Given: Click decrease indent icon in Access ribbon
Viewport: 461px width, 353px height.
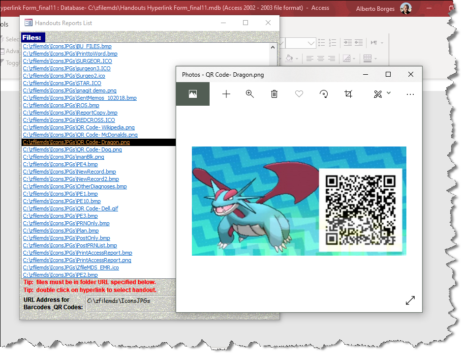Looking at the screenshot, I should tap(359, 43).
